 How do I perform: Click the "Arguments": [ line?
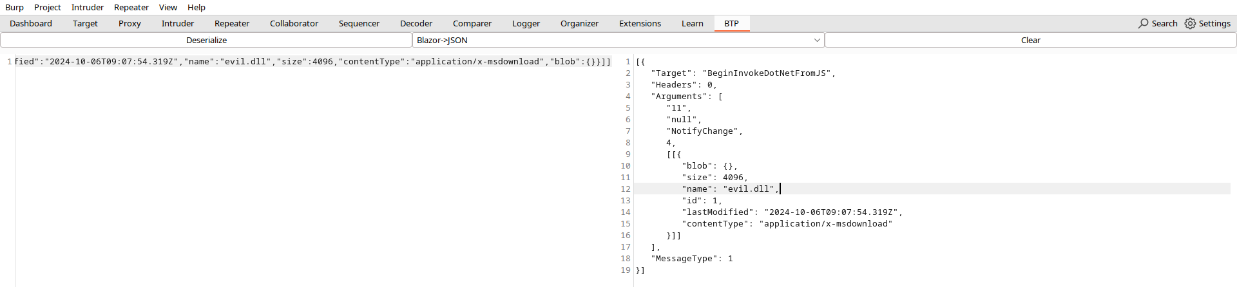687,97
